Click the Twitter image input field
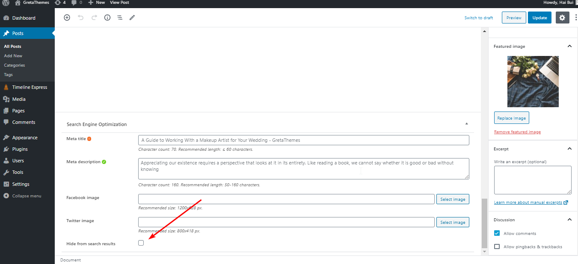This screenshot has height=264, width=578. (286, 222)
